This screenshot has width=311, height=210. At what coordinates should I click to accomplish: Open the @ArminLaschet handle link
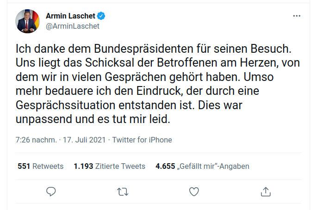[x=72, y=26]
